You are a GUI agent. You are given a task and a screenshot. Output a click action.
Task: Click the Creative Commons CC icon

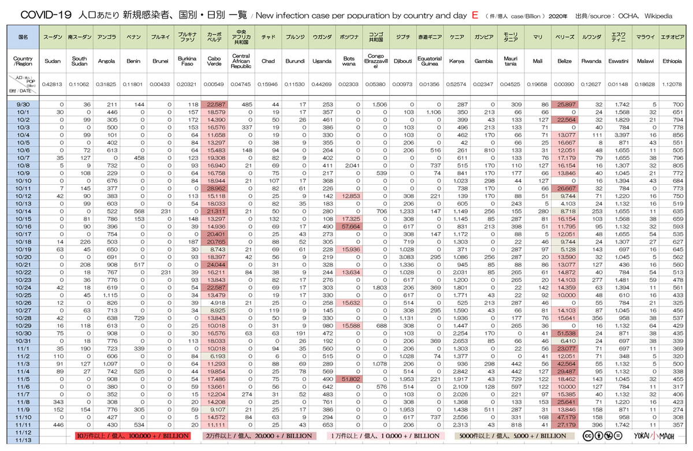587,436
